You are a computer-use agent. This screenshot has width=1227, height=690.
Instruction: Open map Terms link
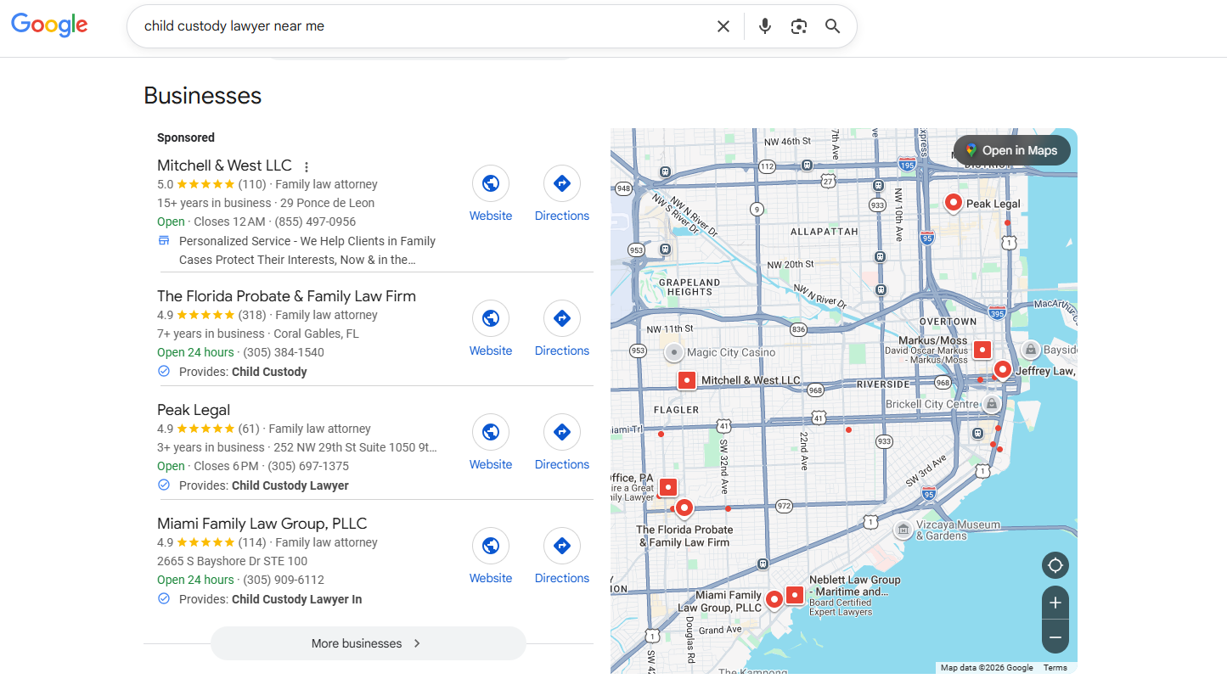pyautogui.click(x=1055, y=668)
